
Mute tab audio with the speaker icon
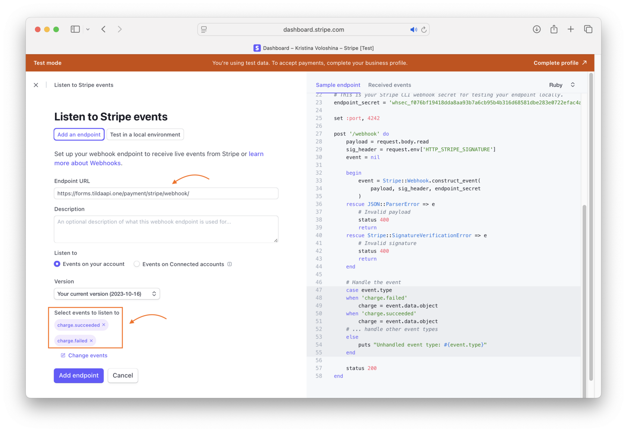414,29
